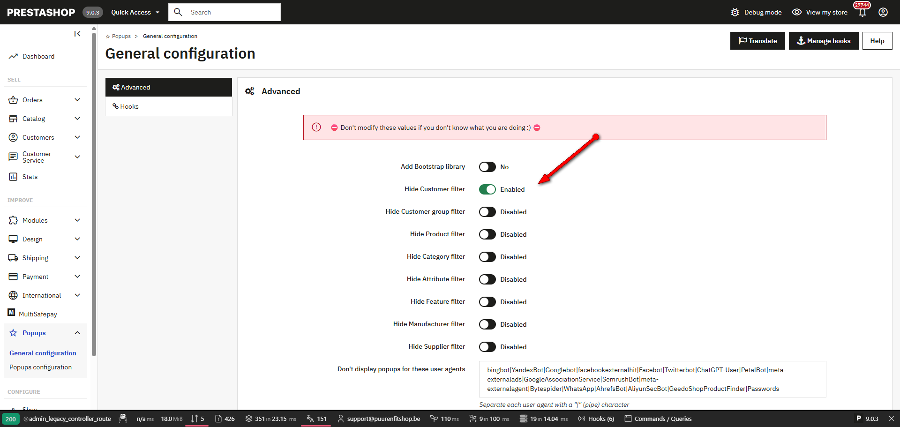The height and width of the screenshot is (427, 900).
Task: Expand the Payment menu chevron
Action: pyautogui.click(x=77, y=277)
